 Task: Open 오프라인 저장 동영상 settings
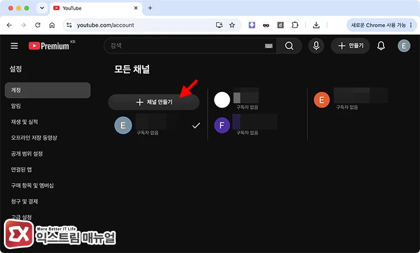click(34, 137)
